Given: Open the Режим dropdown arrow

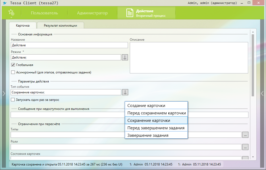Looking at the screenshot, I should pyautogui.click(x=125, y=57).
